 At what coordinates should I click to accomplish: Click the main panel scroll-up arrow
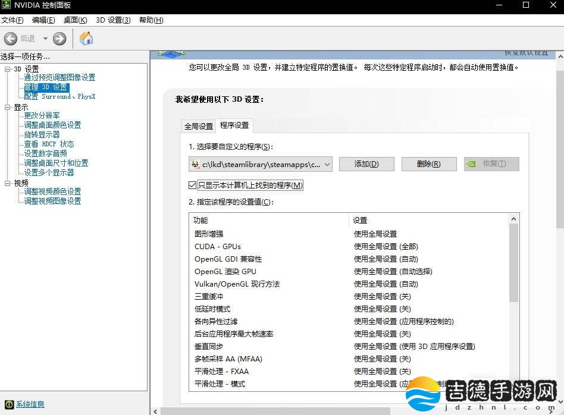pyautogui.click(x=560, y=56)
